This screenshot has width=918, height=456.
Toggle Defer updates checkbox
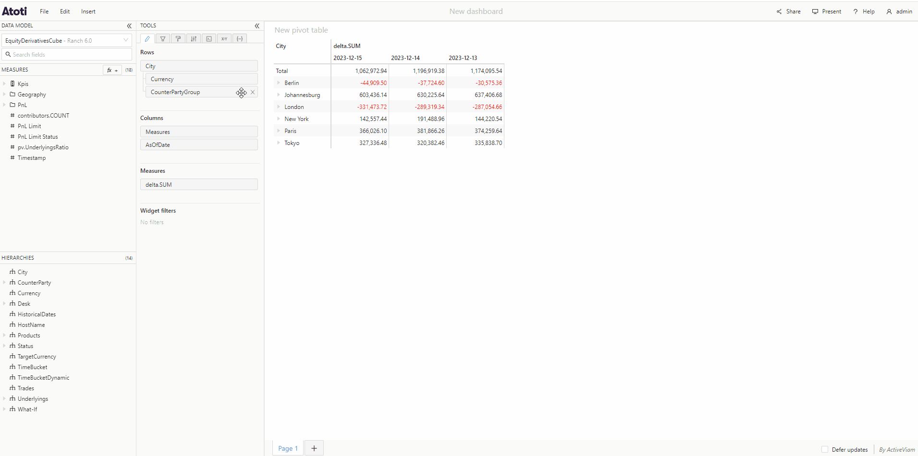tap(825, 450)
